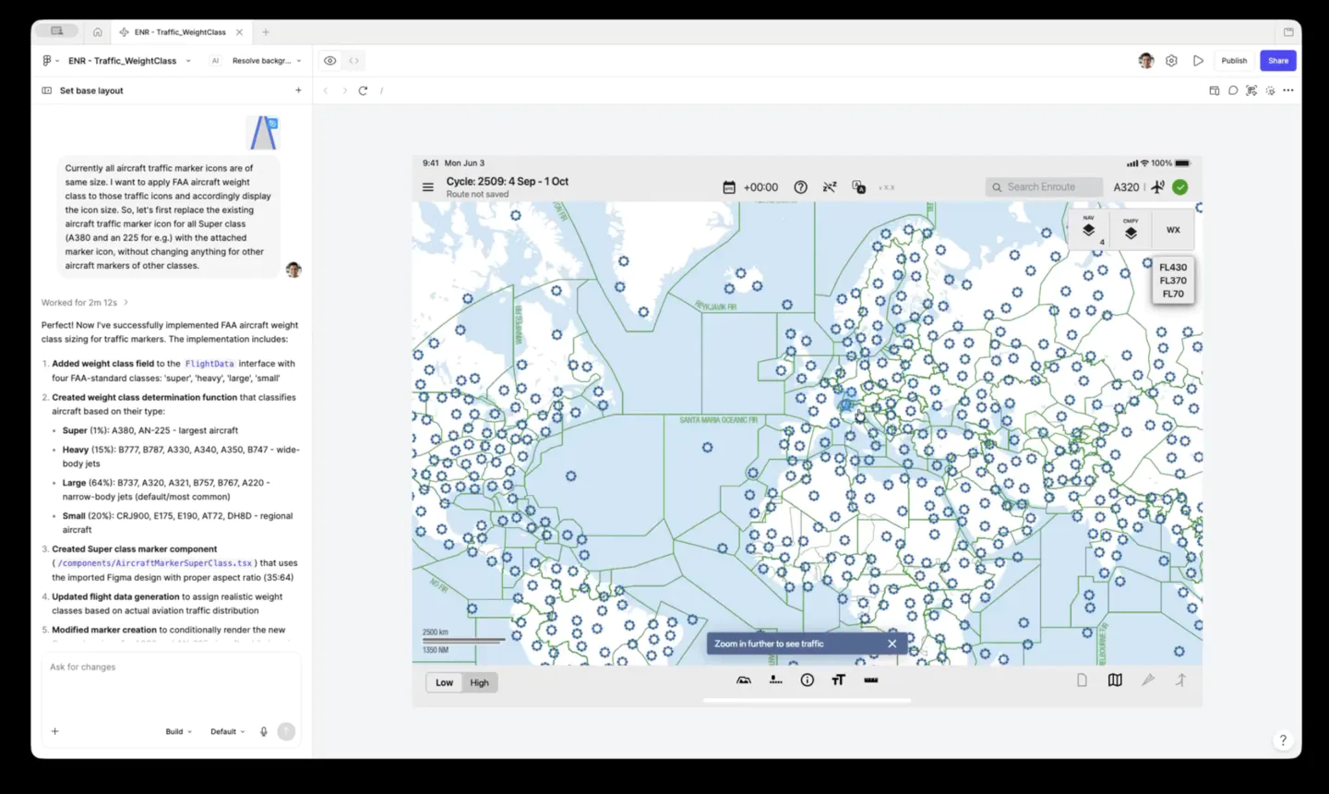Open the Build mode dropdown

point(179,731)
